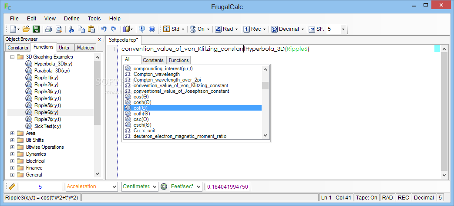This screenshot has height=206, width=454.
Task: Expand the General folder
Action: tap(12, 174)
